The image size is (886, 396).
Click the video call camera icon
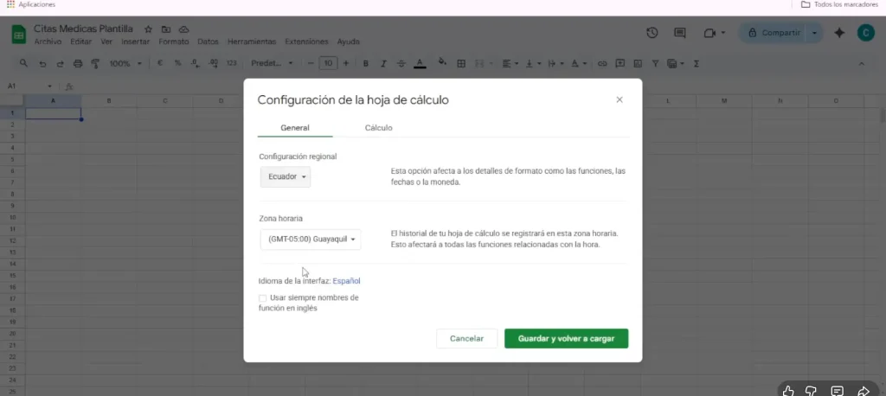709,33
